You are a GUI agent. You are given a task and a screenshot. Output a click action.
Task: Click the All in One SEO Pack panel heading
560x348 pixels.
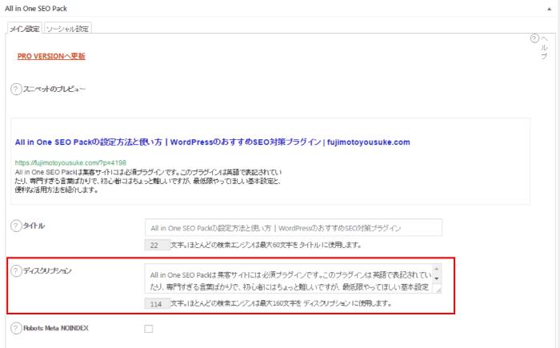pos(36,9)
